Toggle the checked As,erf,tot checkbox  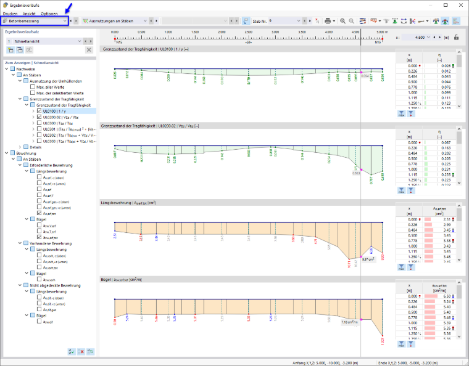[39, 213]
